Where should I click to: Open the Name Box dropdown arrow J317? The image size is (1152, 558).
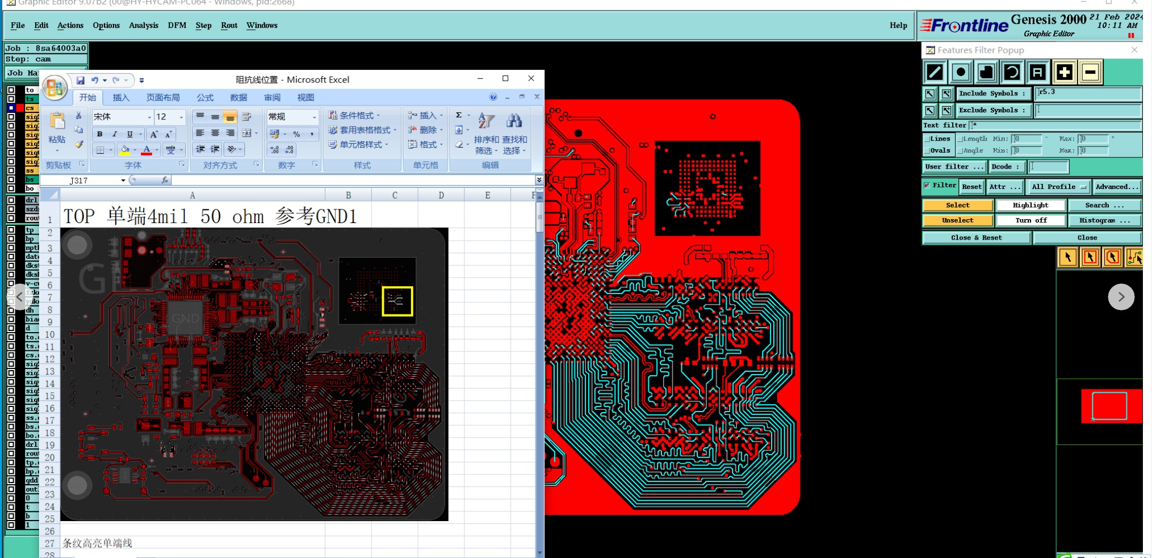(123, 181)
